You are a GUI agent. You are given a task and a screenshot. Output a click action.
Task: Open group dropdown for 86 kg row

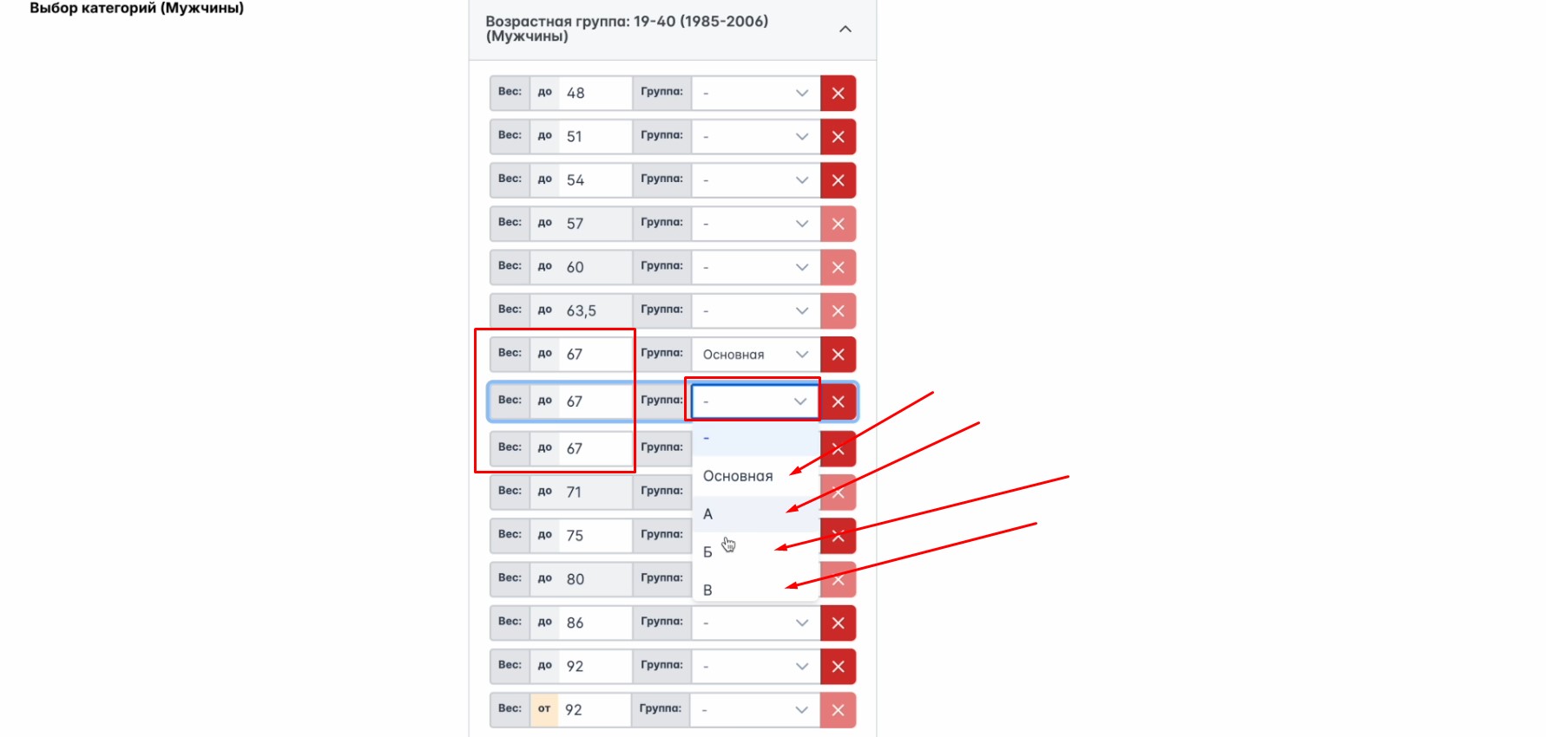755,623
